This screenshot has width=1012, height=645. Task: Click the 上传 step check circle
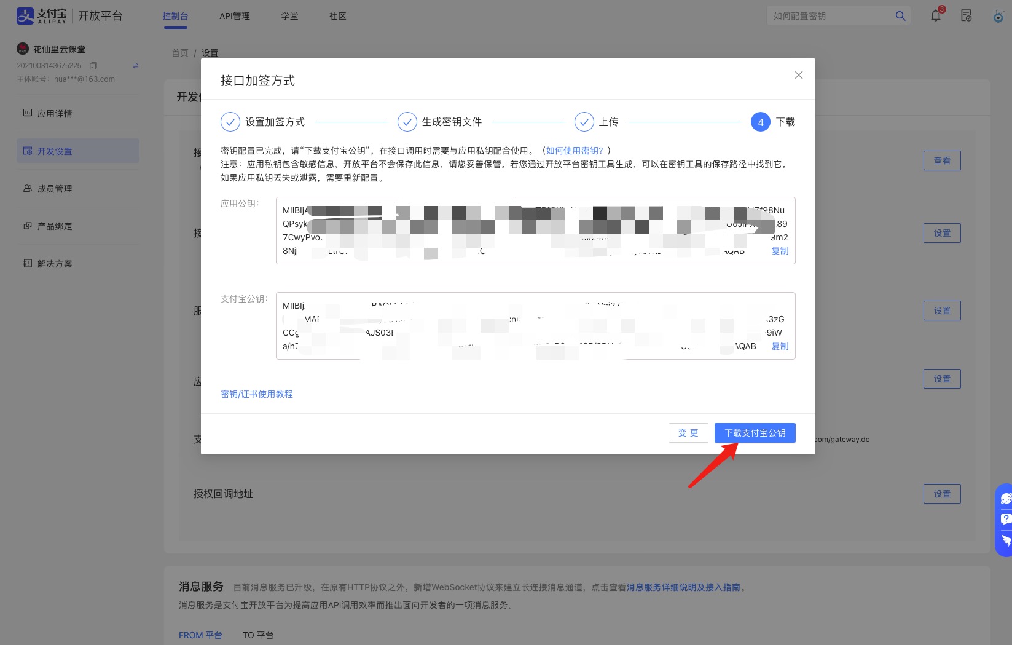point(584,122)
